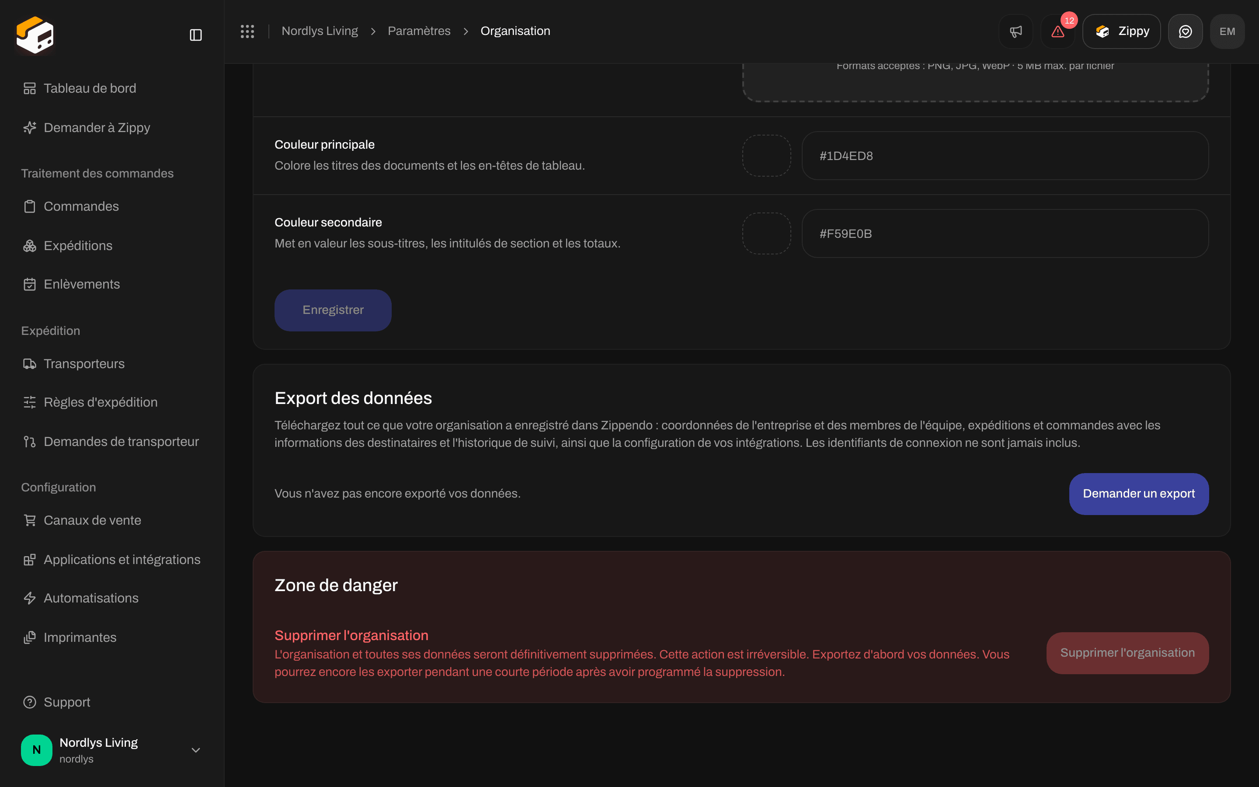The image size is (1259, 787).
Task: View alerts with 12 notifications badge
Action: pyautogui.click(x=1057, y=31)
